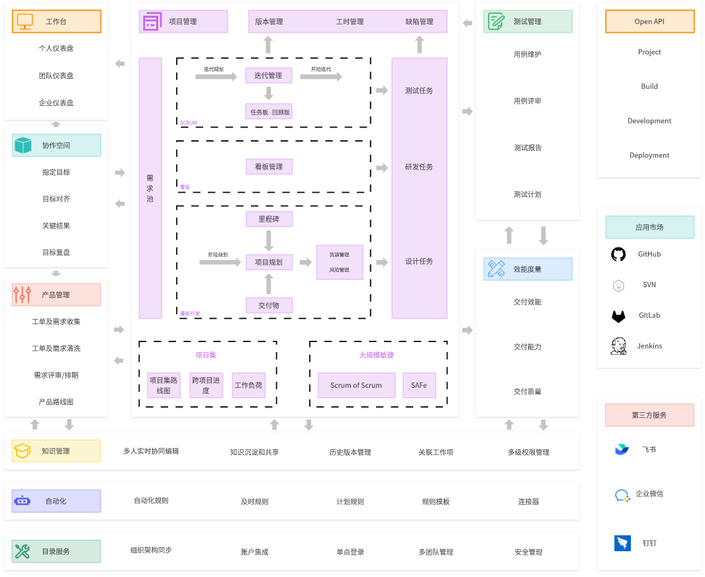
Task: Click the 需求池 vertical bar
Action: [150, 188]
